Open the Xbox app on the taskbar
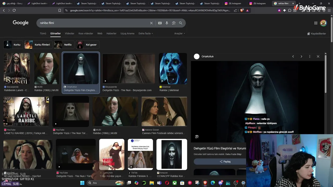This screenshot has width=333, height=187. [x=175, y=183]
